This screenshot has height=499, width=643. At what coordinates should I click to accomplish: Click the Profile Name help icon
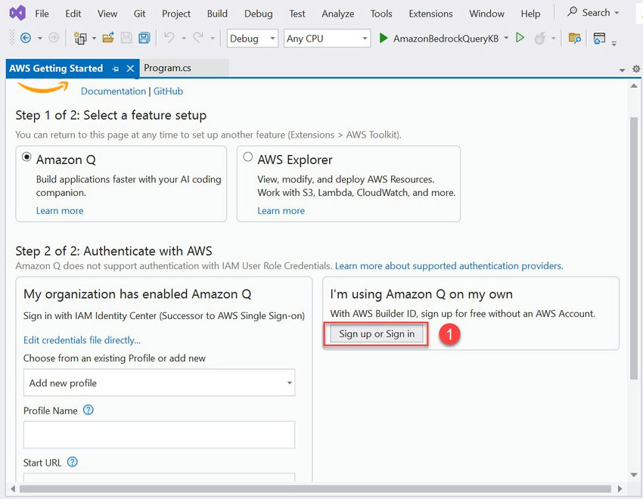(x=89, y=411)
